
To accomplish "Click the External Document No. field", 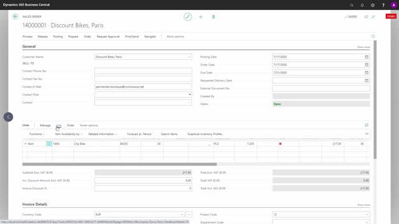I will [321, 88].
